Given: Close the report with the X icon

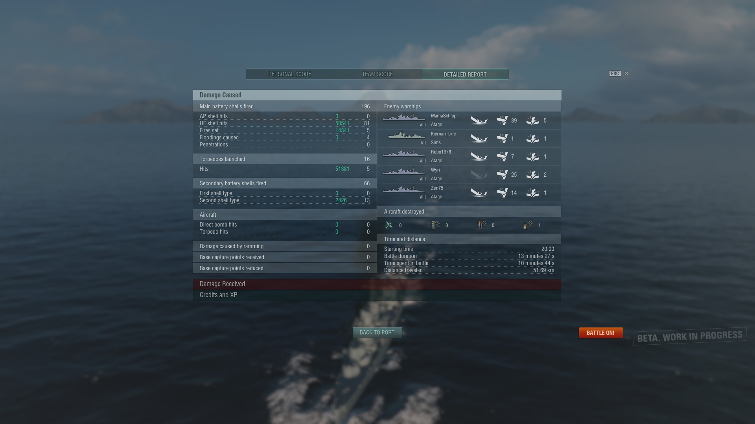Looking at the screenshot, I should pos(626,73).
